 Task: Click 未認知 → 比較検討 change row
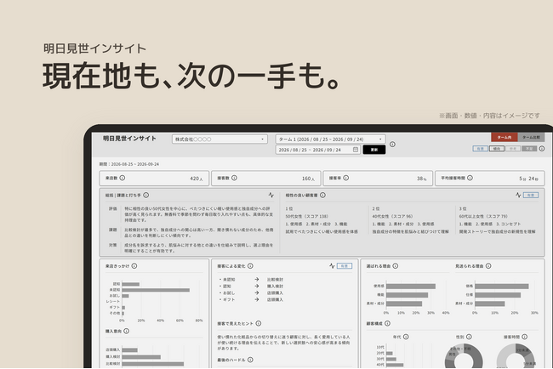click(251, 280)
